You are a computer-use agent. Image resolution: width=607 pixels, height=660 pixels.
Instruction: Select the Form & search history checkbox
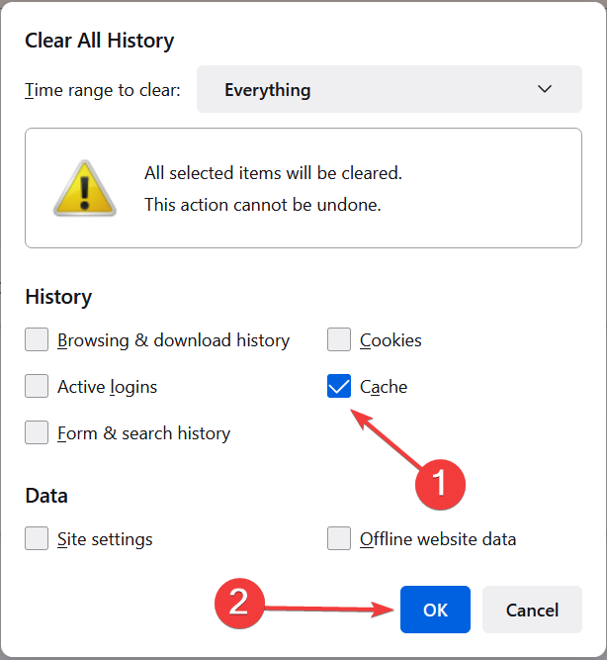(x=37, y=432)
